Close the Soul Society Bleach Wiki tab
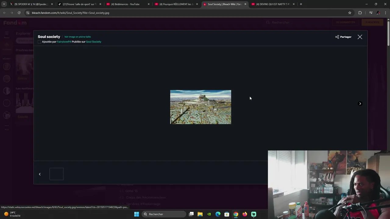The width and height of the screenshot is (390, 219). click(x=245, y=4)
